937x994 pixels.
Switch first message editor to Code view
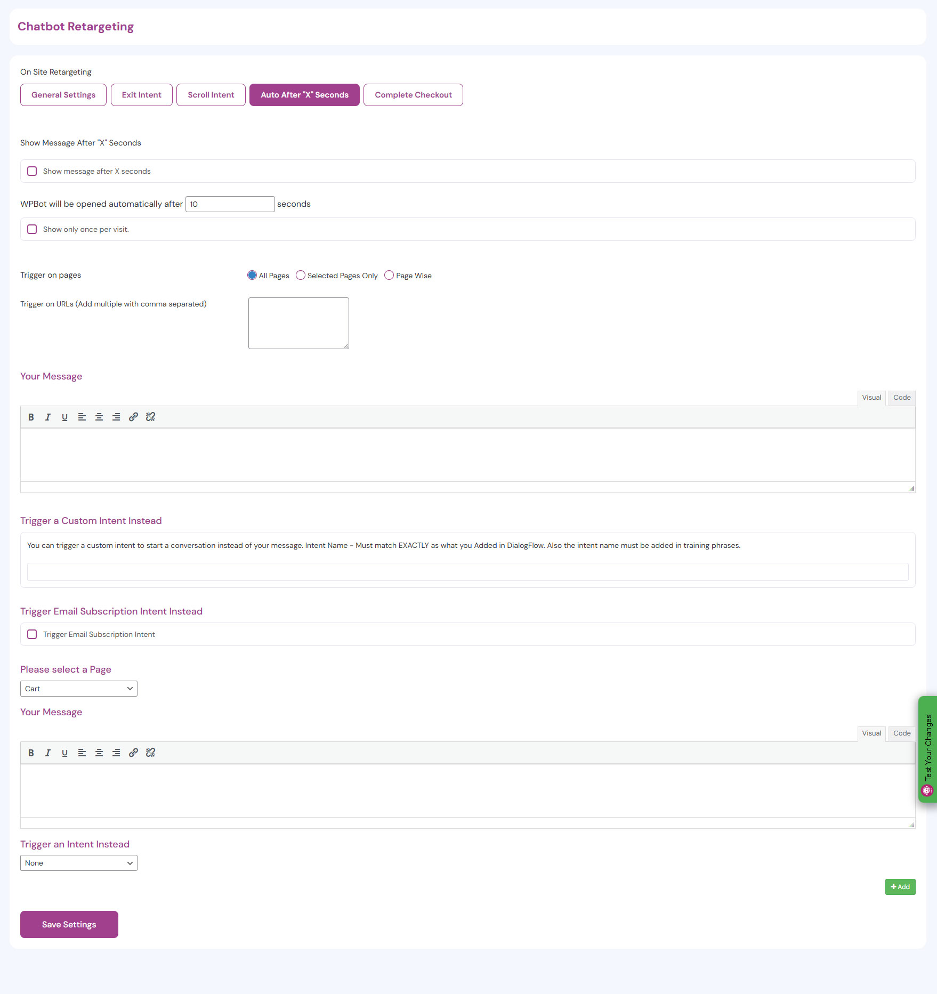[901, 398]
